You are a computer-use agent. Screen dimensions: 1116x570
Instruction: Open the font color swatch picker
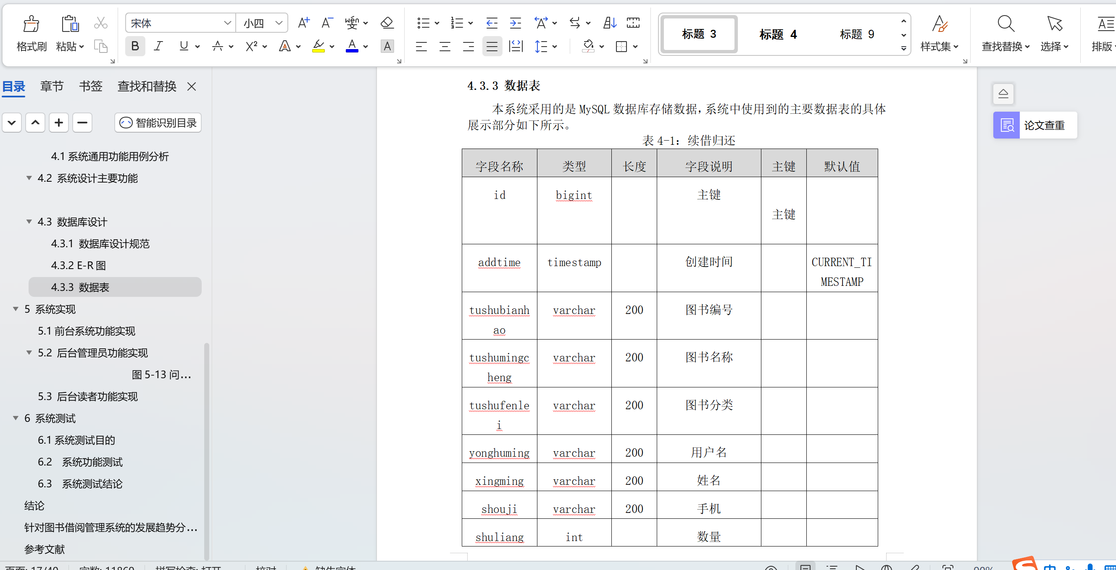[x=365, y=46]
